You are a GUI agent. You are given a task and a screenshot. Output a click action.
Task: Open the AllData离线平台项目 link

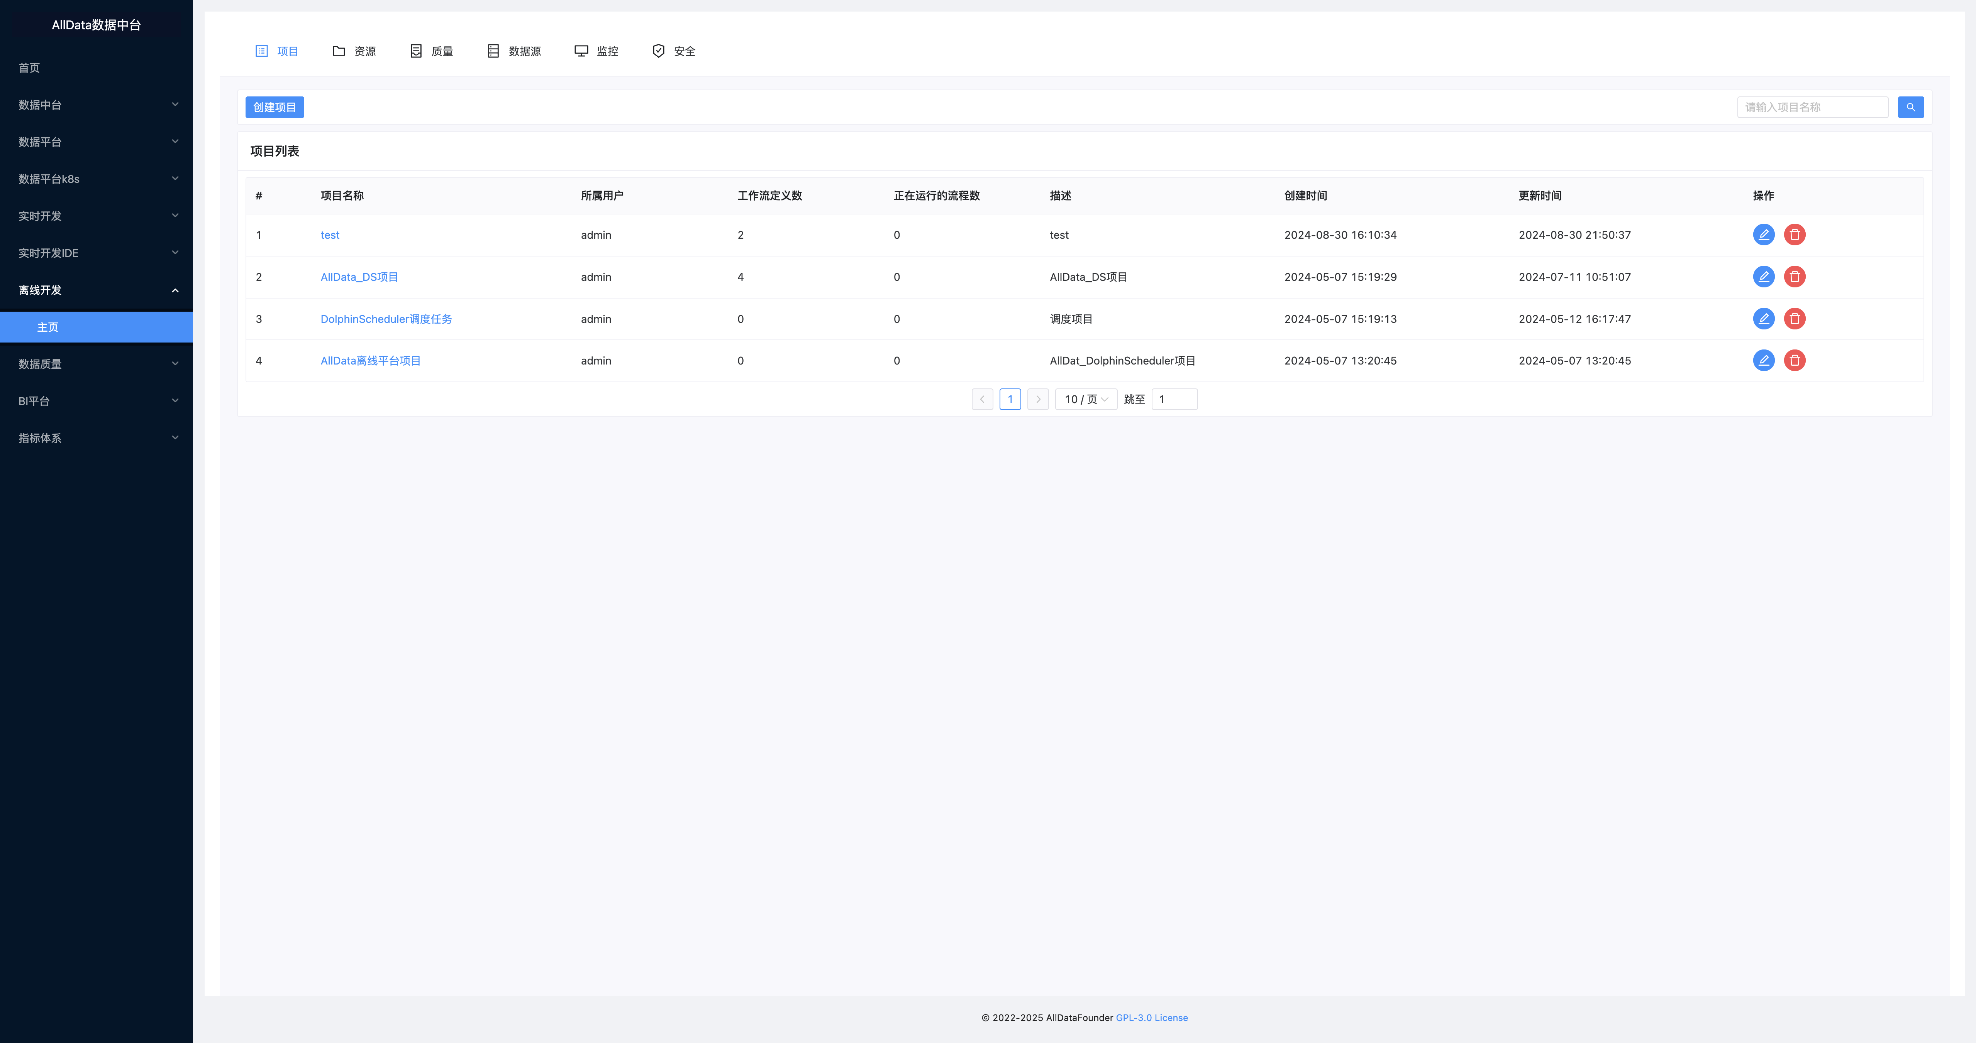(x=371, y=361)
